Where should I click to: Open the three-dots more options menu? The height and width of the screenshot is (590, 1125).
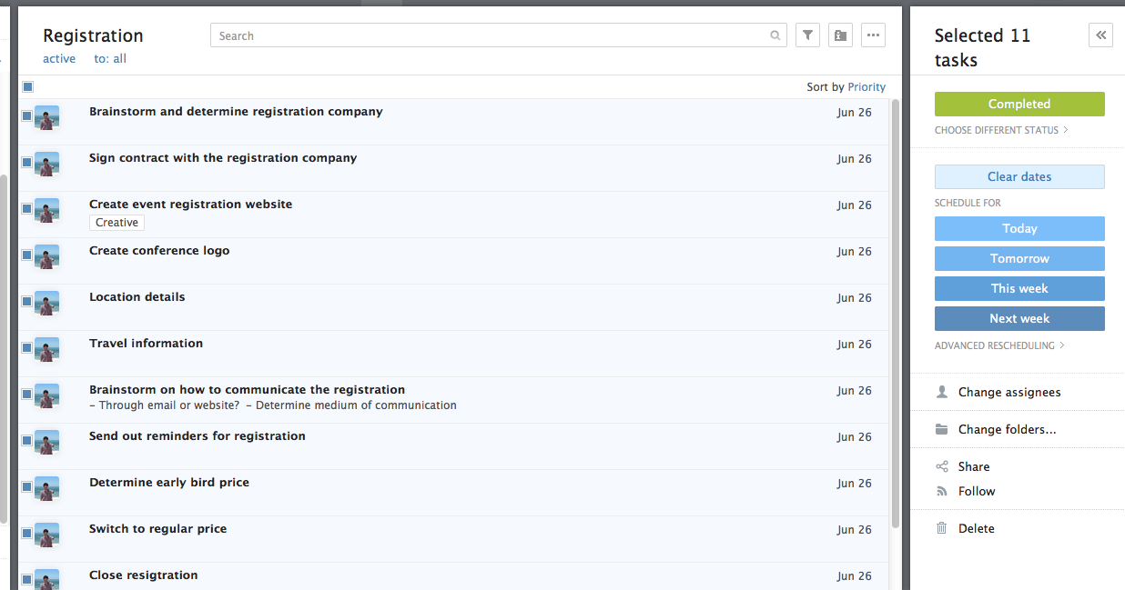click(873, 35)
